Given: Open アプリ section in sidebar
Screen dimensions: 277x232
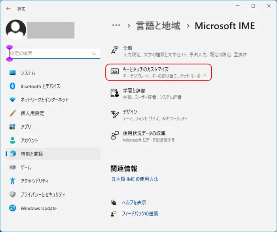Looking at the screenshot, I should pos(53,127).
